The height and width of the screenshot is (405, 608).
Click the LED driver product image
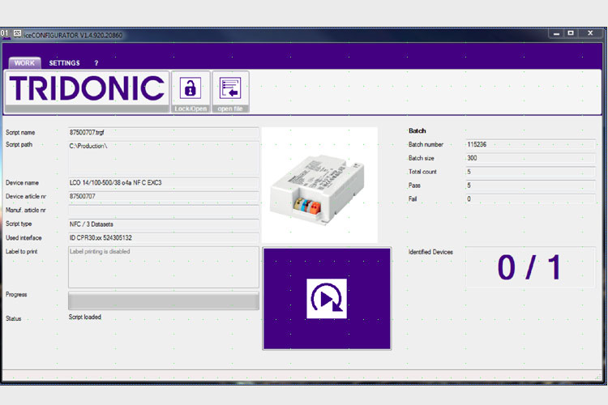point(319,185)
